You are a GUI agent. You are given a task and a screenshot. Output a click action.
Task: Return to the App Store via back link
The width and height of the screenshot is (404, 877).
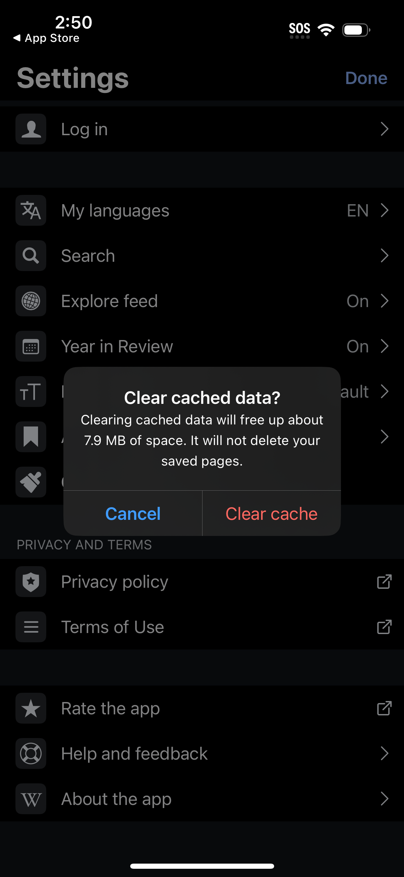(46, 38)
